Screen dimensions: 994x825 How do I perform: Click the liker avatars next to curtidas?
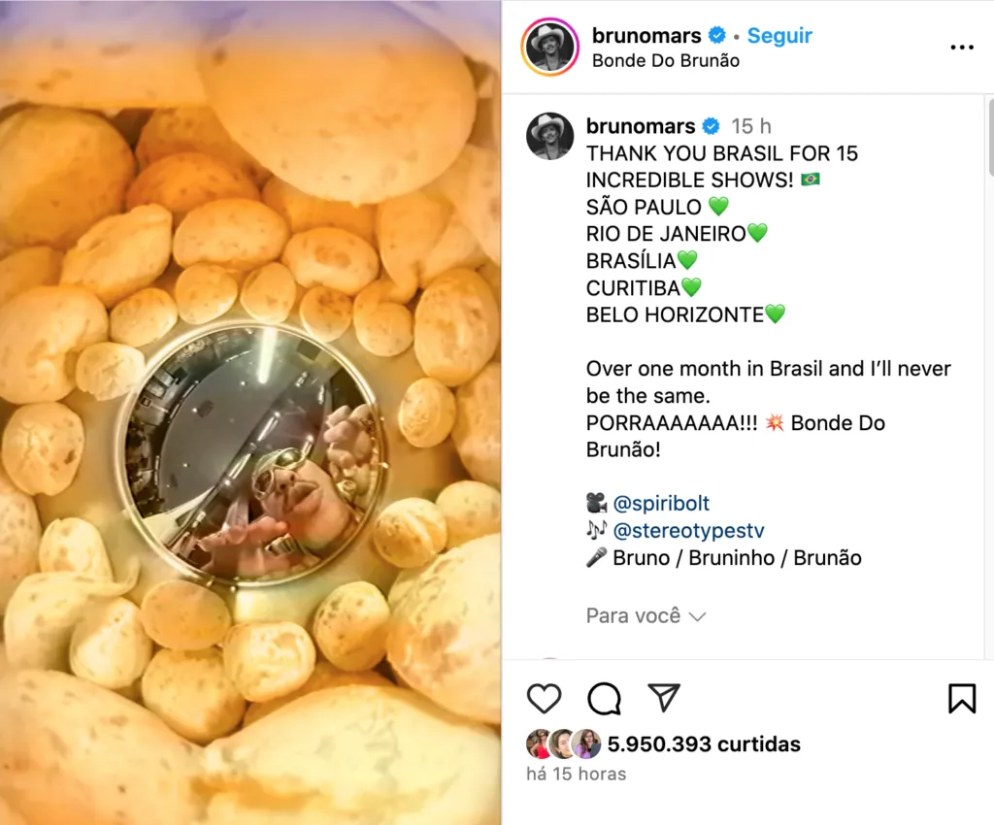click(564, 743)
